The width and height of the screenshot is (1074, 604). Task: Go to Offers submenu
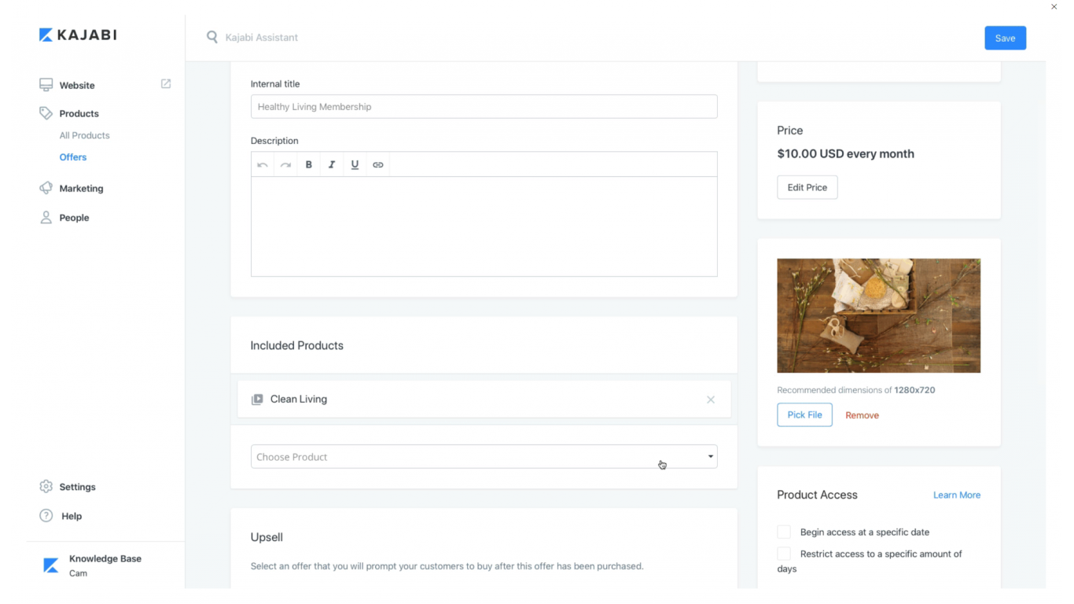click(73, 157)
